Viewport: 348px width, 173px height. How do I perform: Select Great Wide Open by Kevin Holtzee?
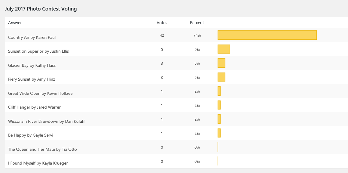coord(40,93)
